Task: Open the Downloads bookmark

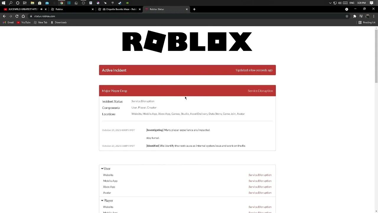Action: 58,22
